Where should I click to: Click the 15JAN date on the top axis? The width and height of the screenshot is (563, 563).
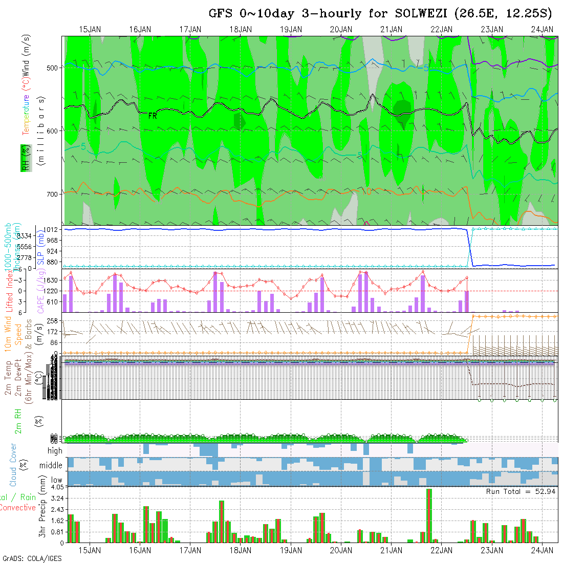click(90, 29)
